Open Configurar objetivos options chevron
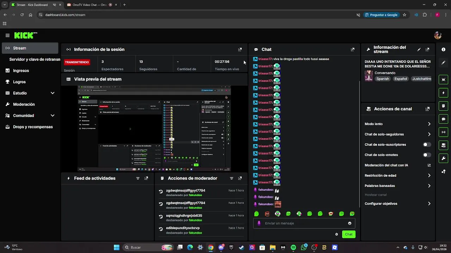 pos(429,204)
